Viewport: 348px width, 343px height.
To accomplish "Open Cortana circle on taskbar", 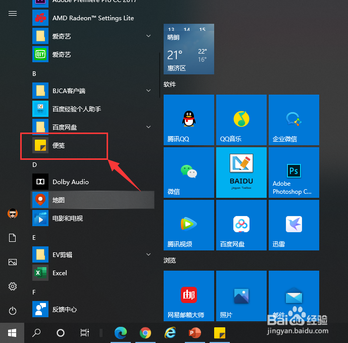I will (x=61, y=333).
